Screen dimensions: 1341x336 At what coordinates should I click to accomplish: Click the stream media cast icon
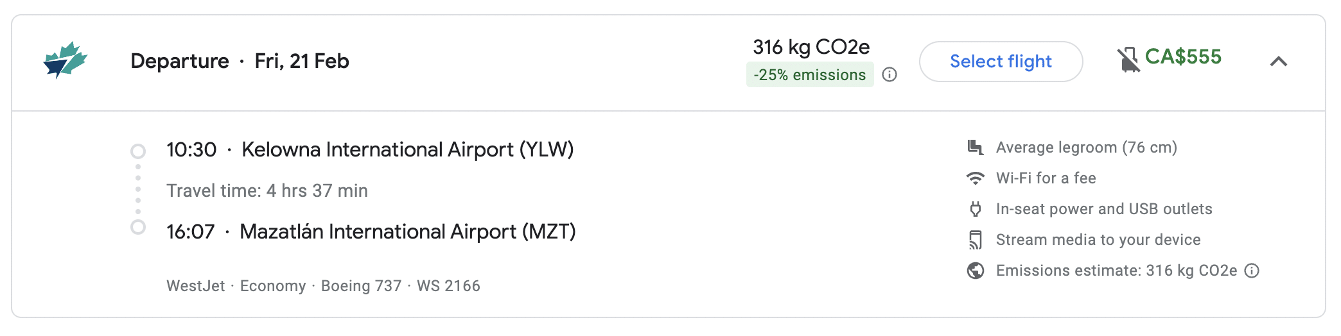[x=976, y=240]
